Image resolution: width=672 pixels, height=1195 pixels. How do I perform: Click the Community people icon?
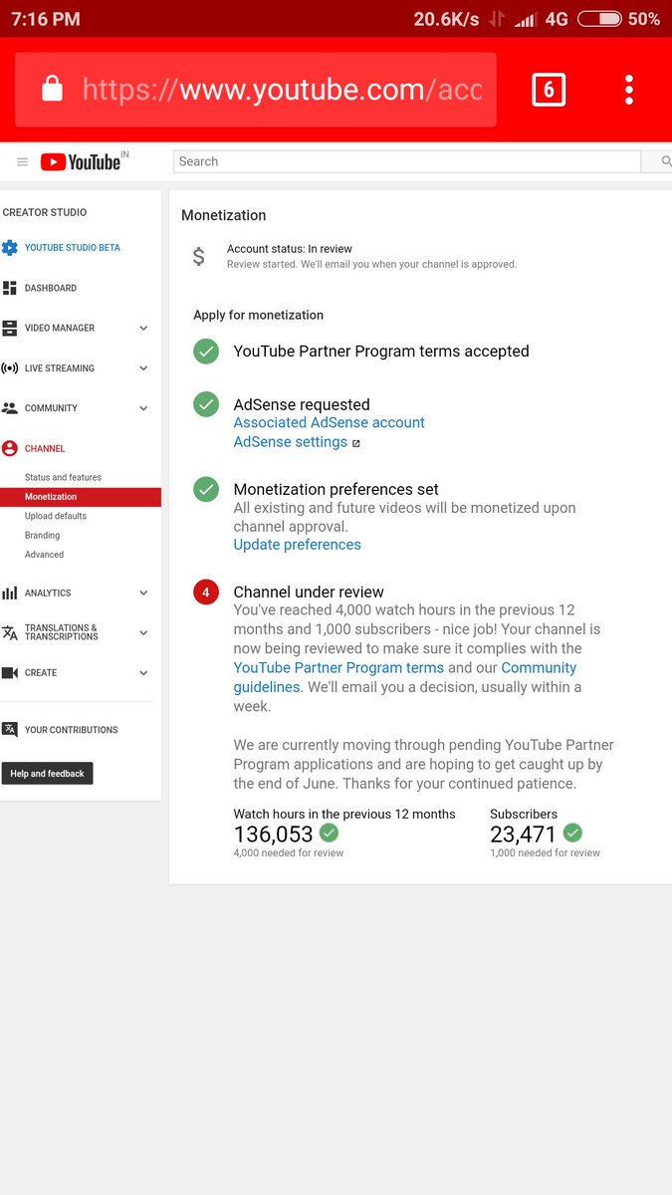tap(10, 408)
